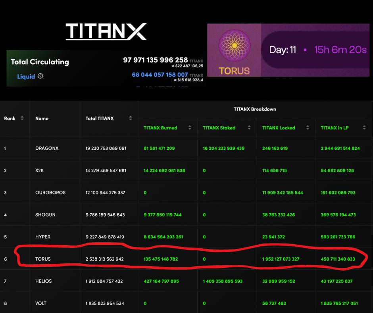Click the TORUS flower logo
Image resolution: width=373 pixels, height=313 pixels.
(x=234, y=46)
